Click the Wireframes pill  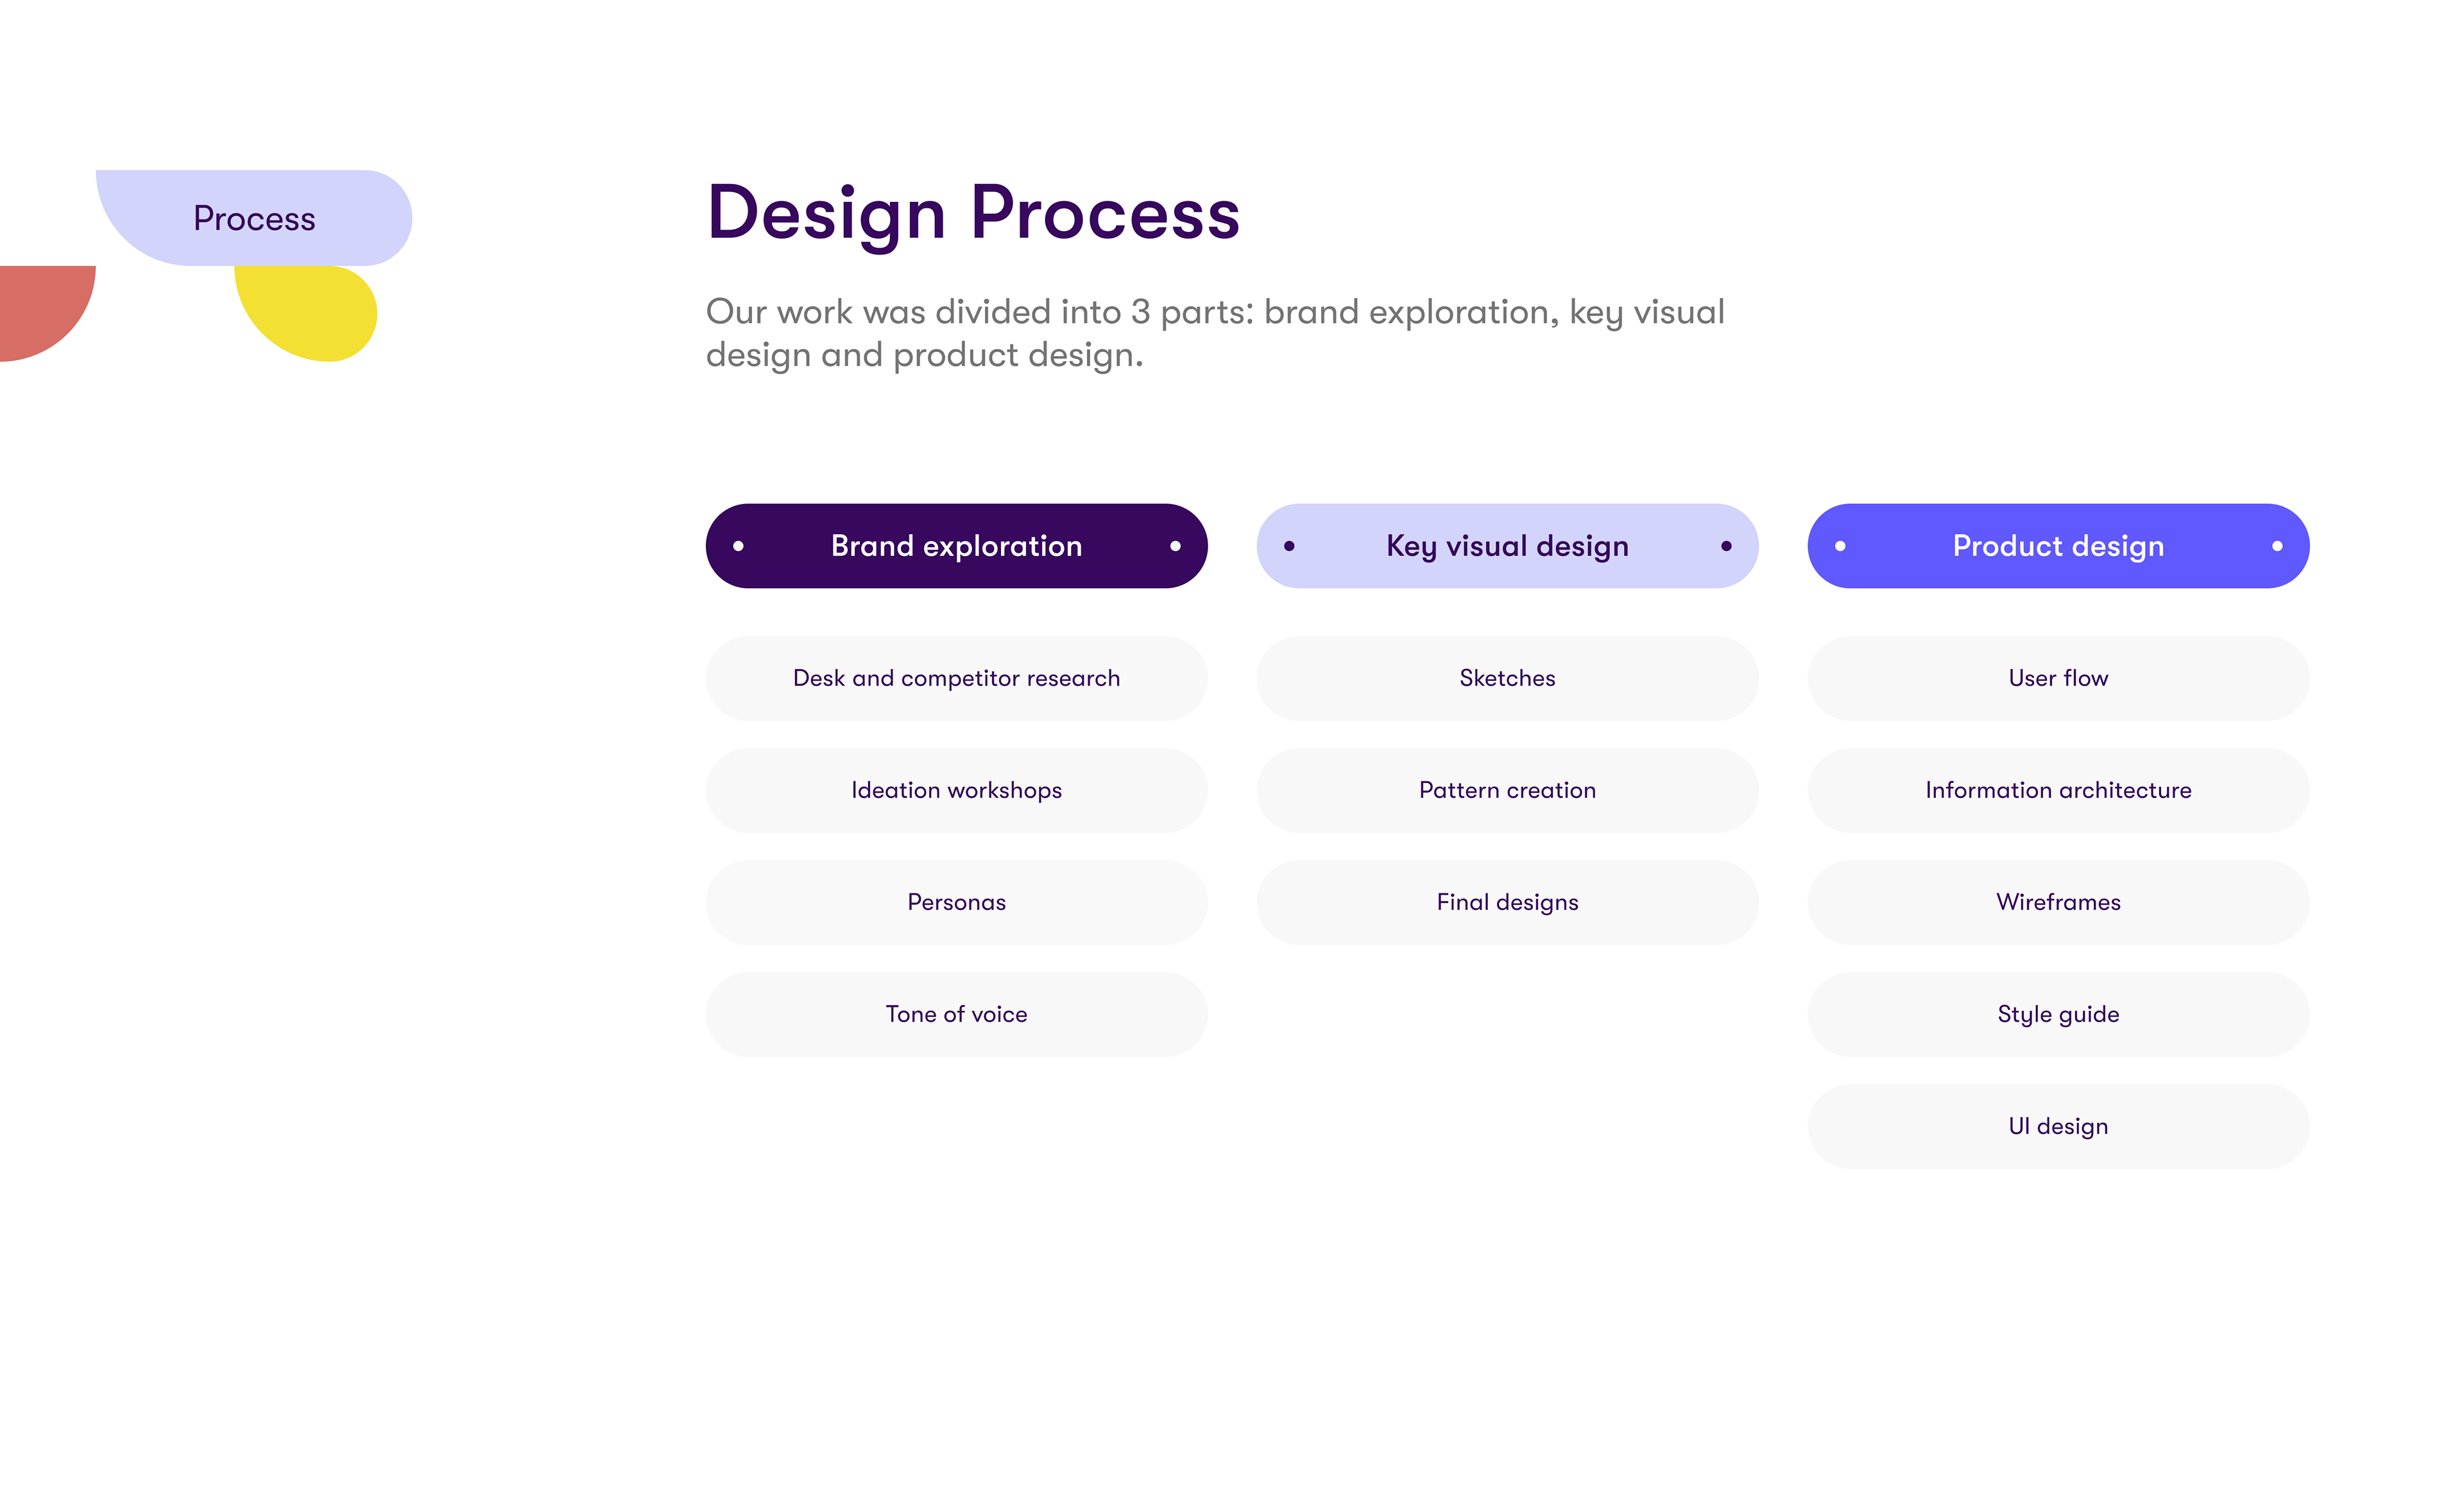[x=2058, y=902]
